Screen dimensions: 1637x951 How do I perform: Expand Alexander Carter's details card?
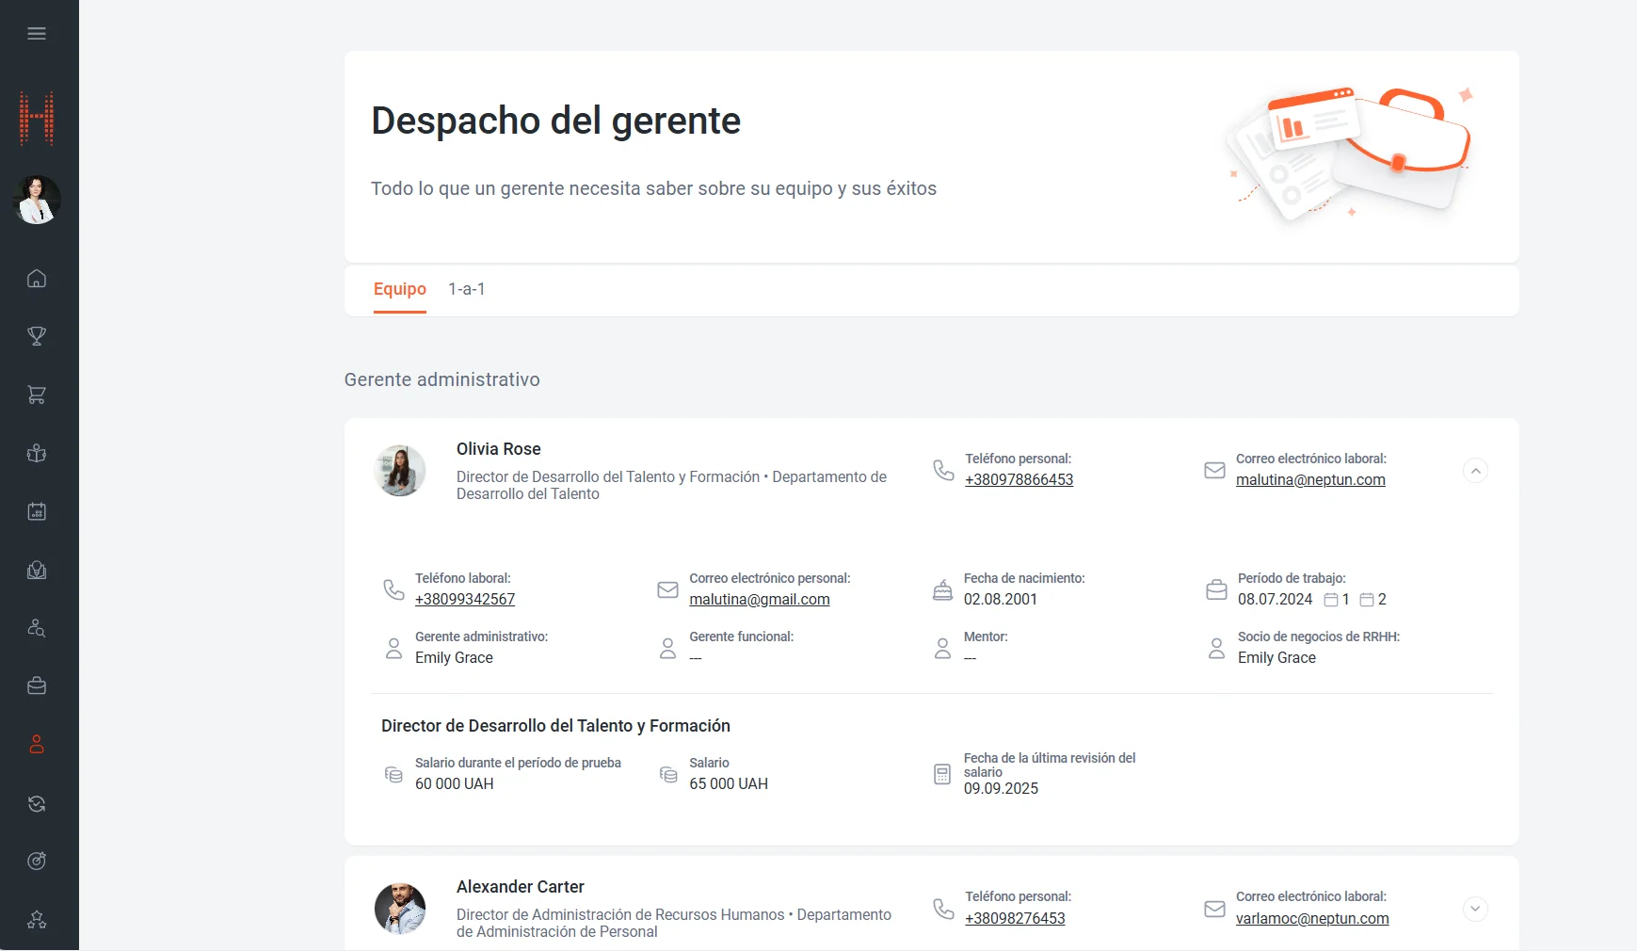(1475, 909)
